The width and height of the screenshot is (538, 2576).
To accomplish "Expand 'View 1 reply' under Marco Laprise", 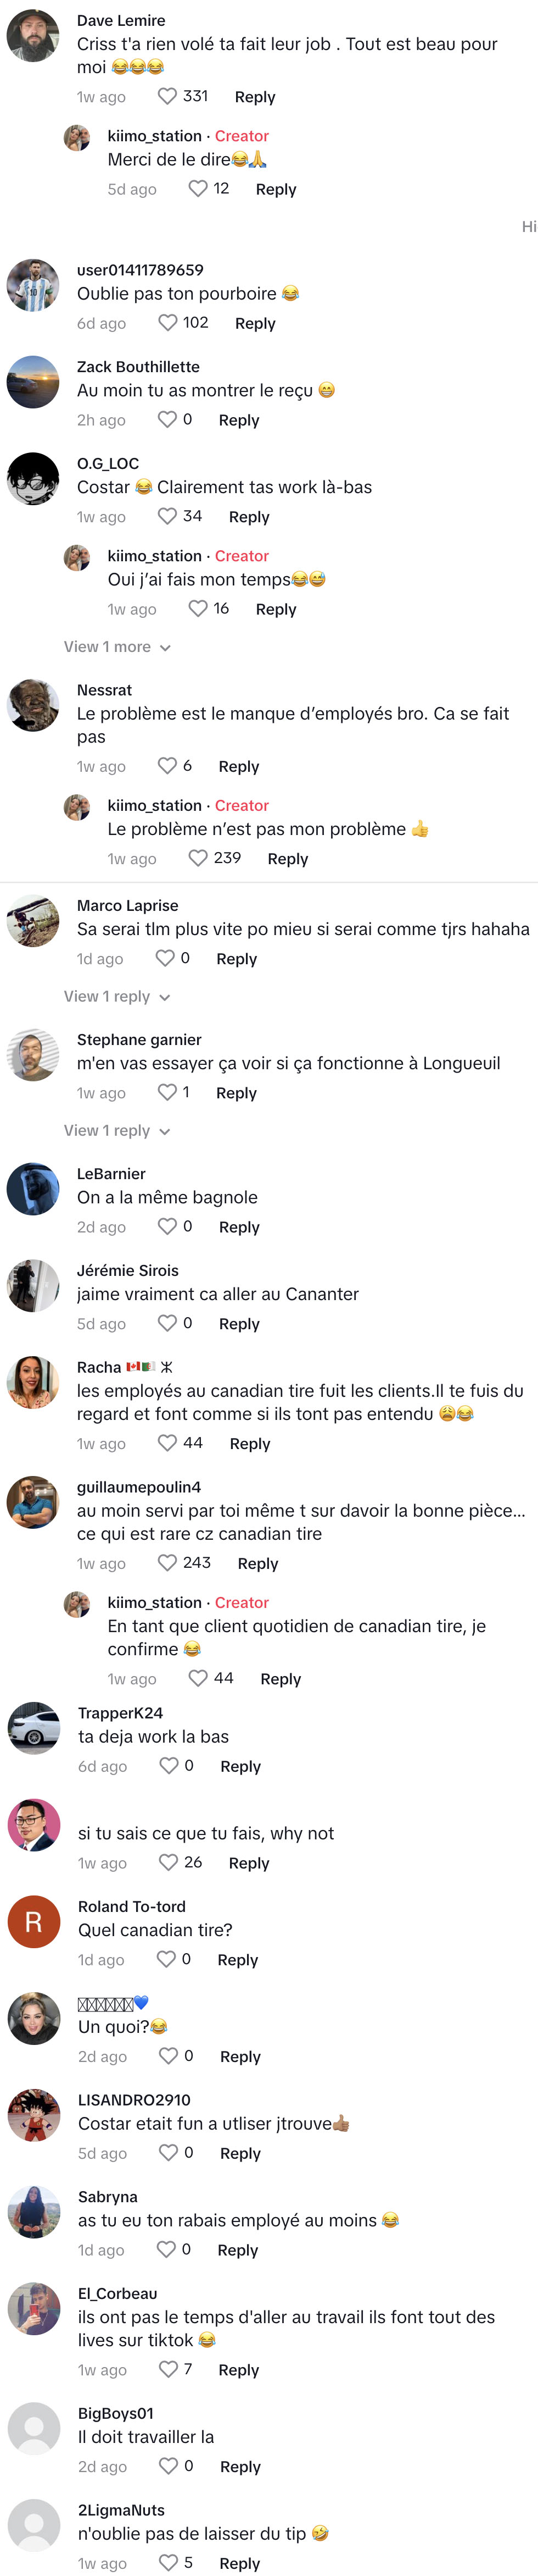I will click(117, 997).
